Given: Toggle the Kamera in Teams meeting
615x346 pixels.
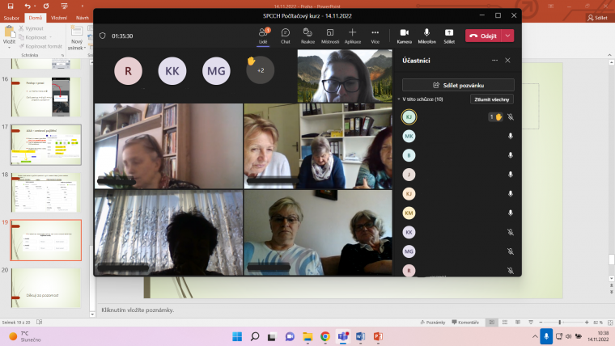Looking at the screenshot, I should pyautogui.click(x=405, y=36).
